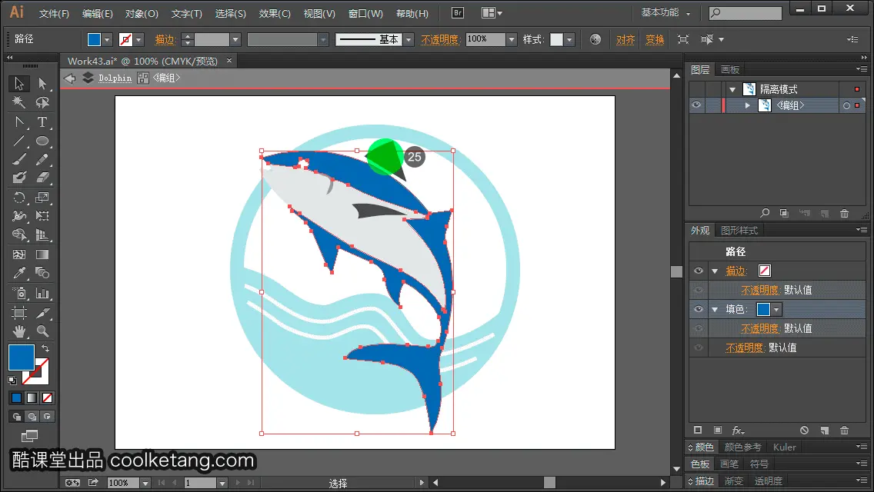
Task: Choose the Column Graph tool
Action: click(x=42, y=293)
